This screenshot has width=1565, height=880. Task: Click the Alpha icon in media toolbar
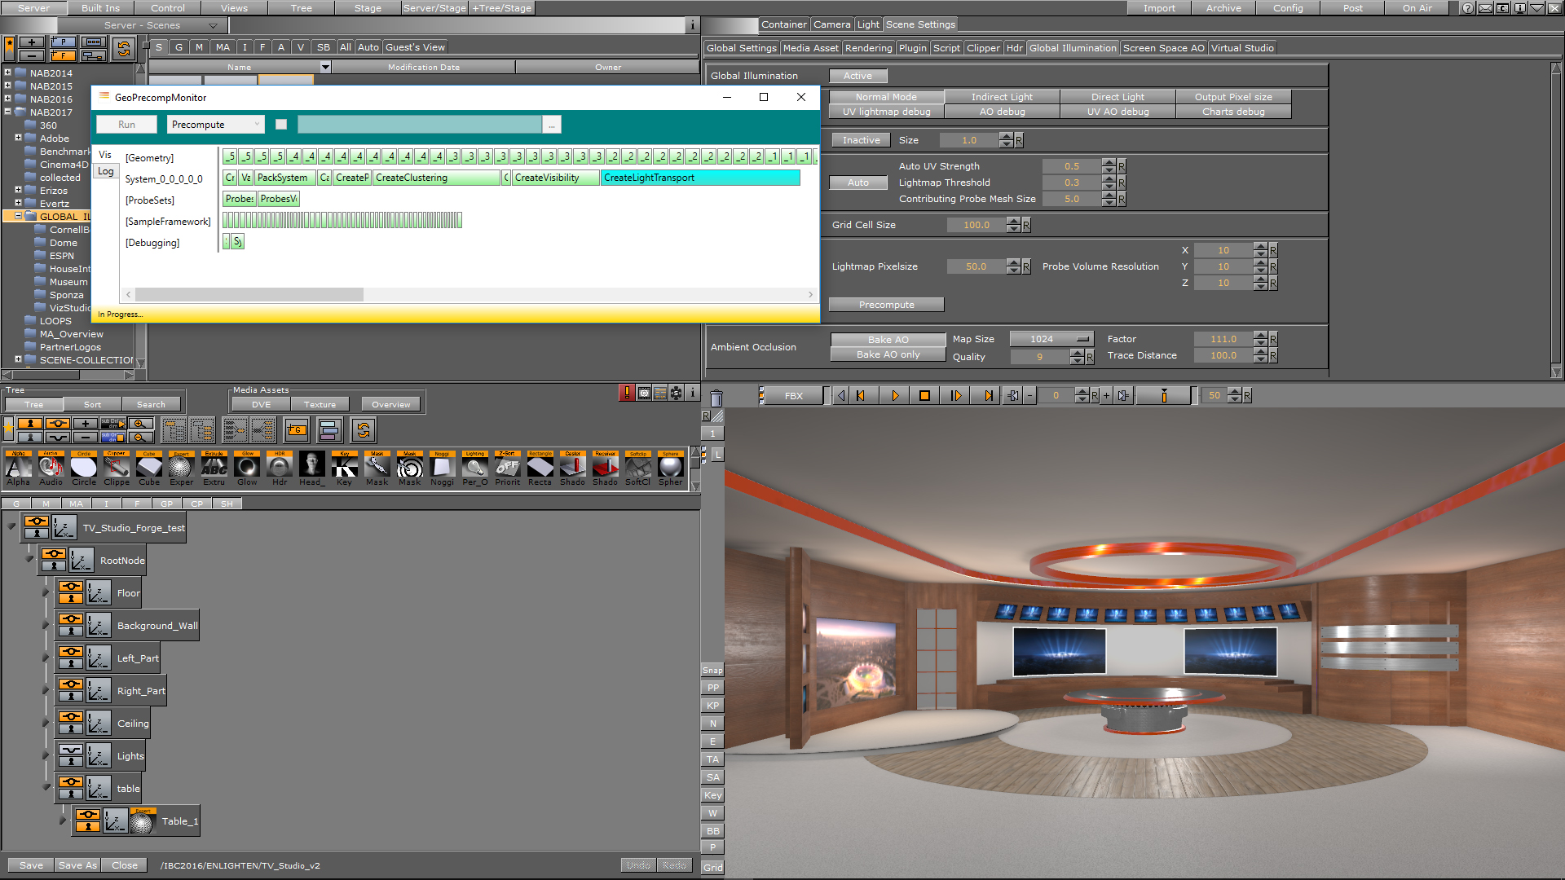(20, 468)
